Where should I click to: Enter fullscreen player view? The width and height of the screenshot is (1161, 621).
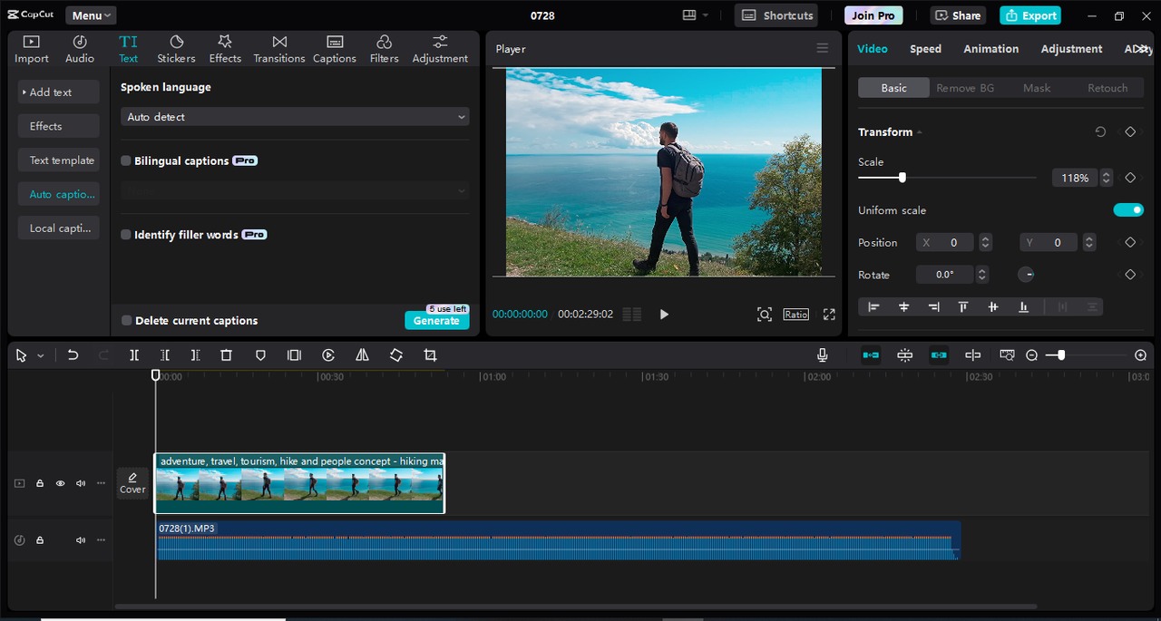pos(829,315)
